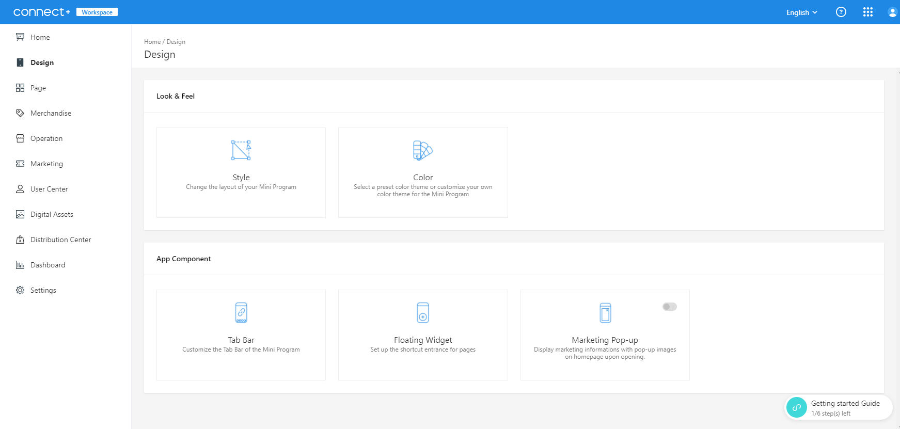Click the Getting started Guide teal icon
Image resolution: width=900 pixels, height=429 pixels.
(797, 407)
